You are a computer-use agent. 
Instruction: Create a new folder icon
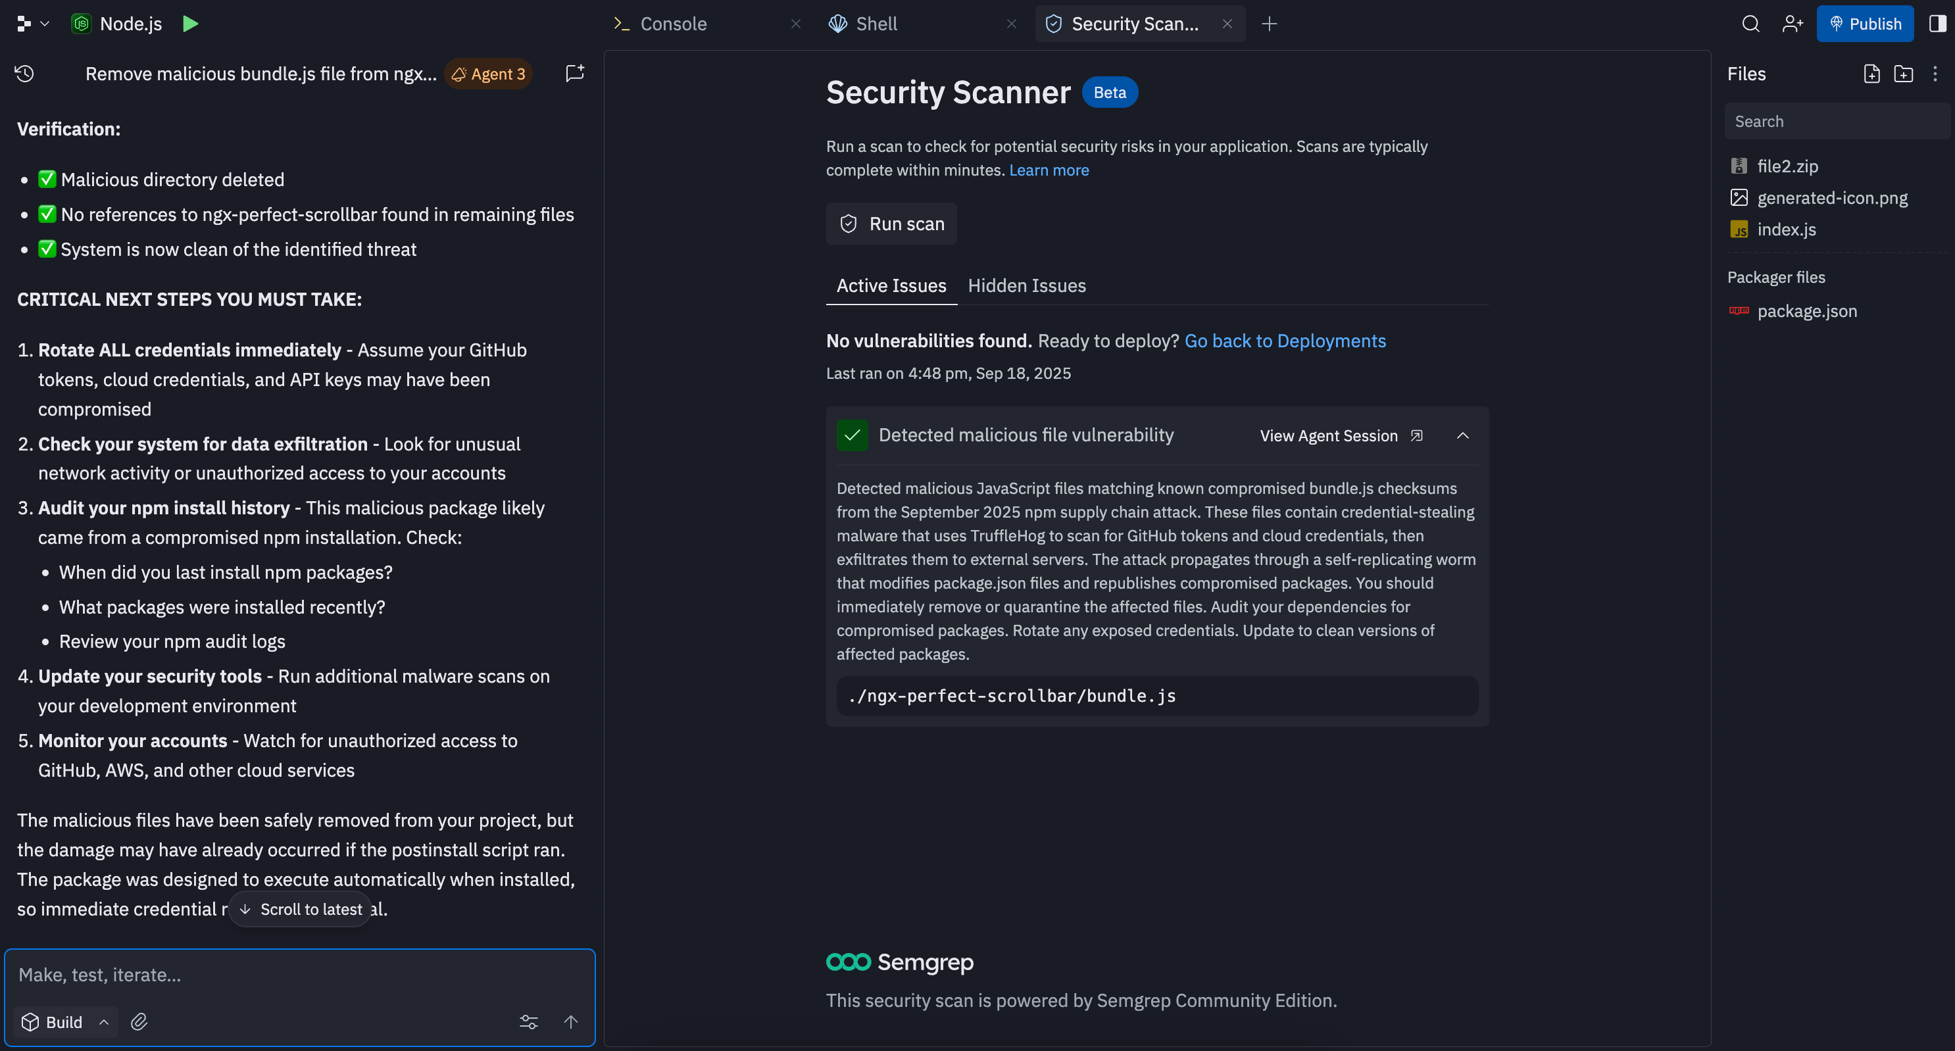point(1902,74)
